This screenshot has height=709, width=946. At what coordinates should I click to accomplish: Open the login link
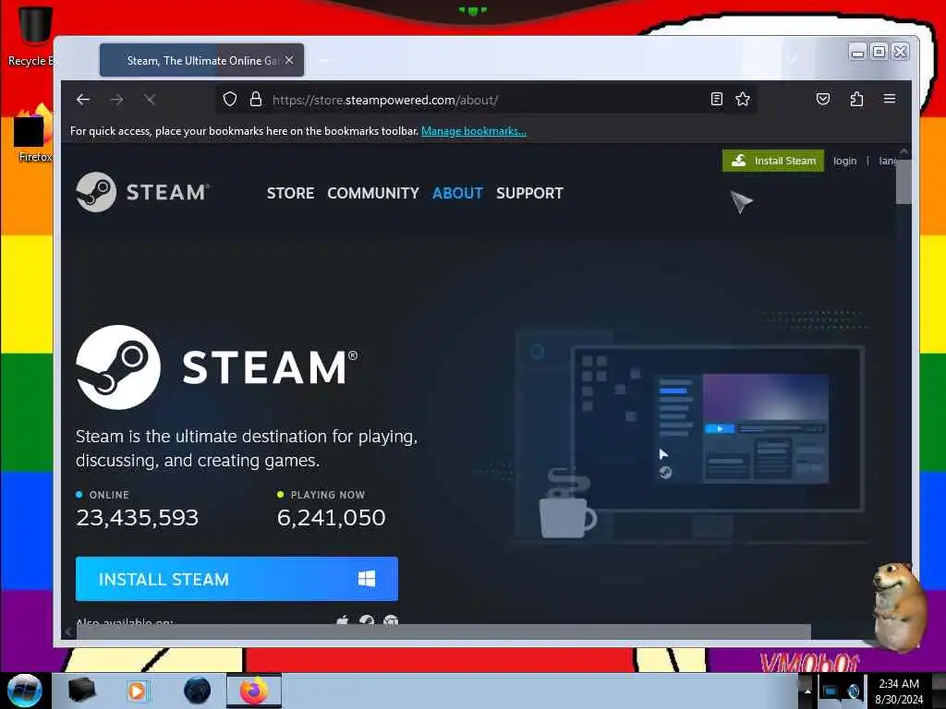click(x=844, y=161)
